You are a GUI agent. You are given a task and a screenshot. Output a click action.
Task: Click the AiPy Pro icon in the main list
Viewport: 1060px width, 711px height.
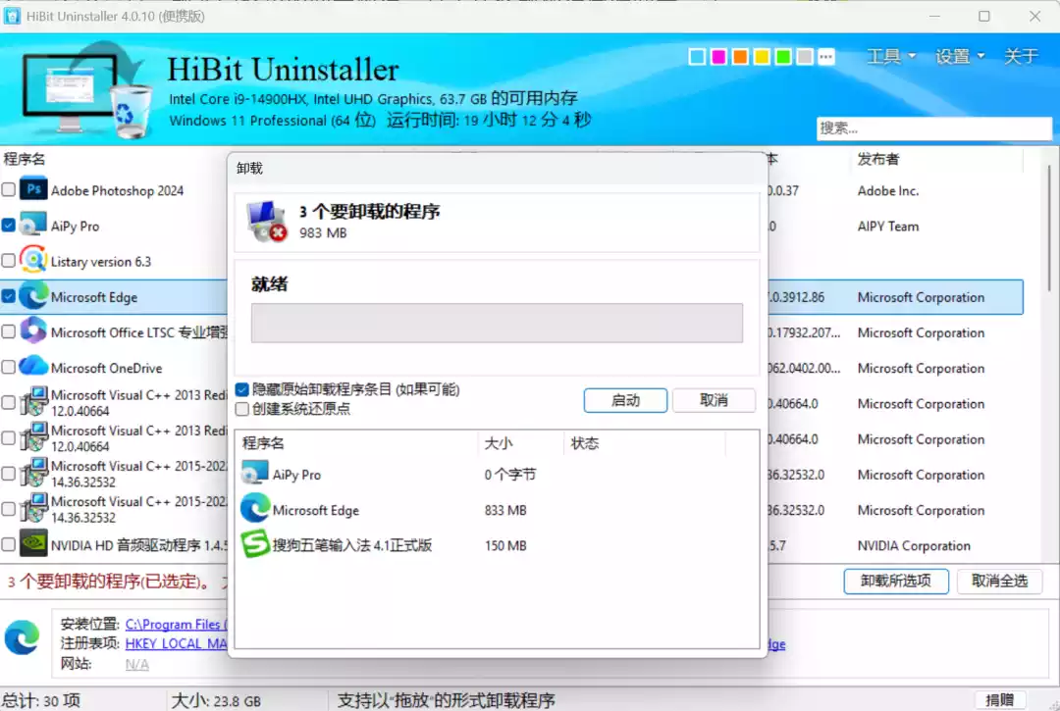32,226
